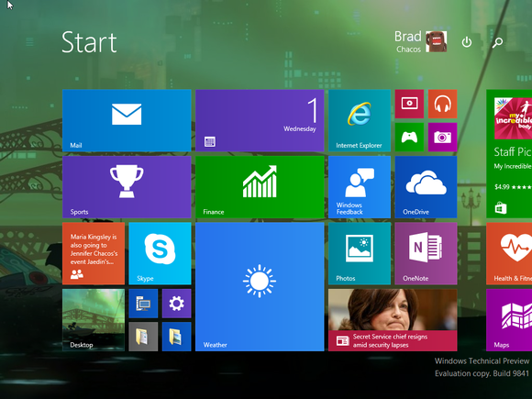This screenshot has width=532, height=399.
Task: Open the Camera tile
Action: click(x=442, y=137)
